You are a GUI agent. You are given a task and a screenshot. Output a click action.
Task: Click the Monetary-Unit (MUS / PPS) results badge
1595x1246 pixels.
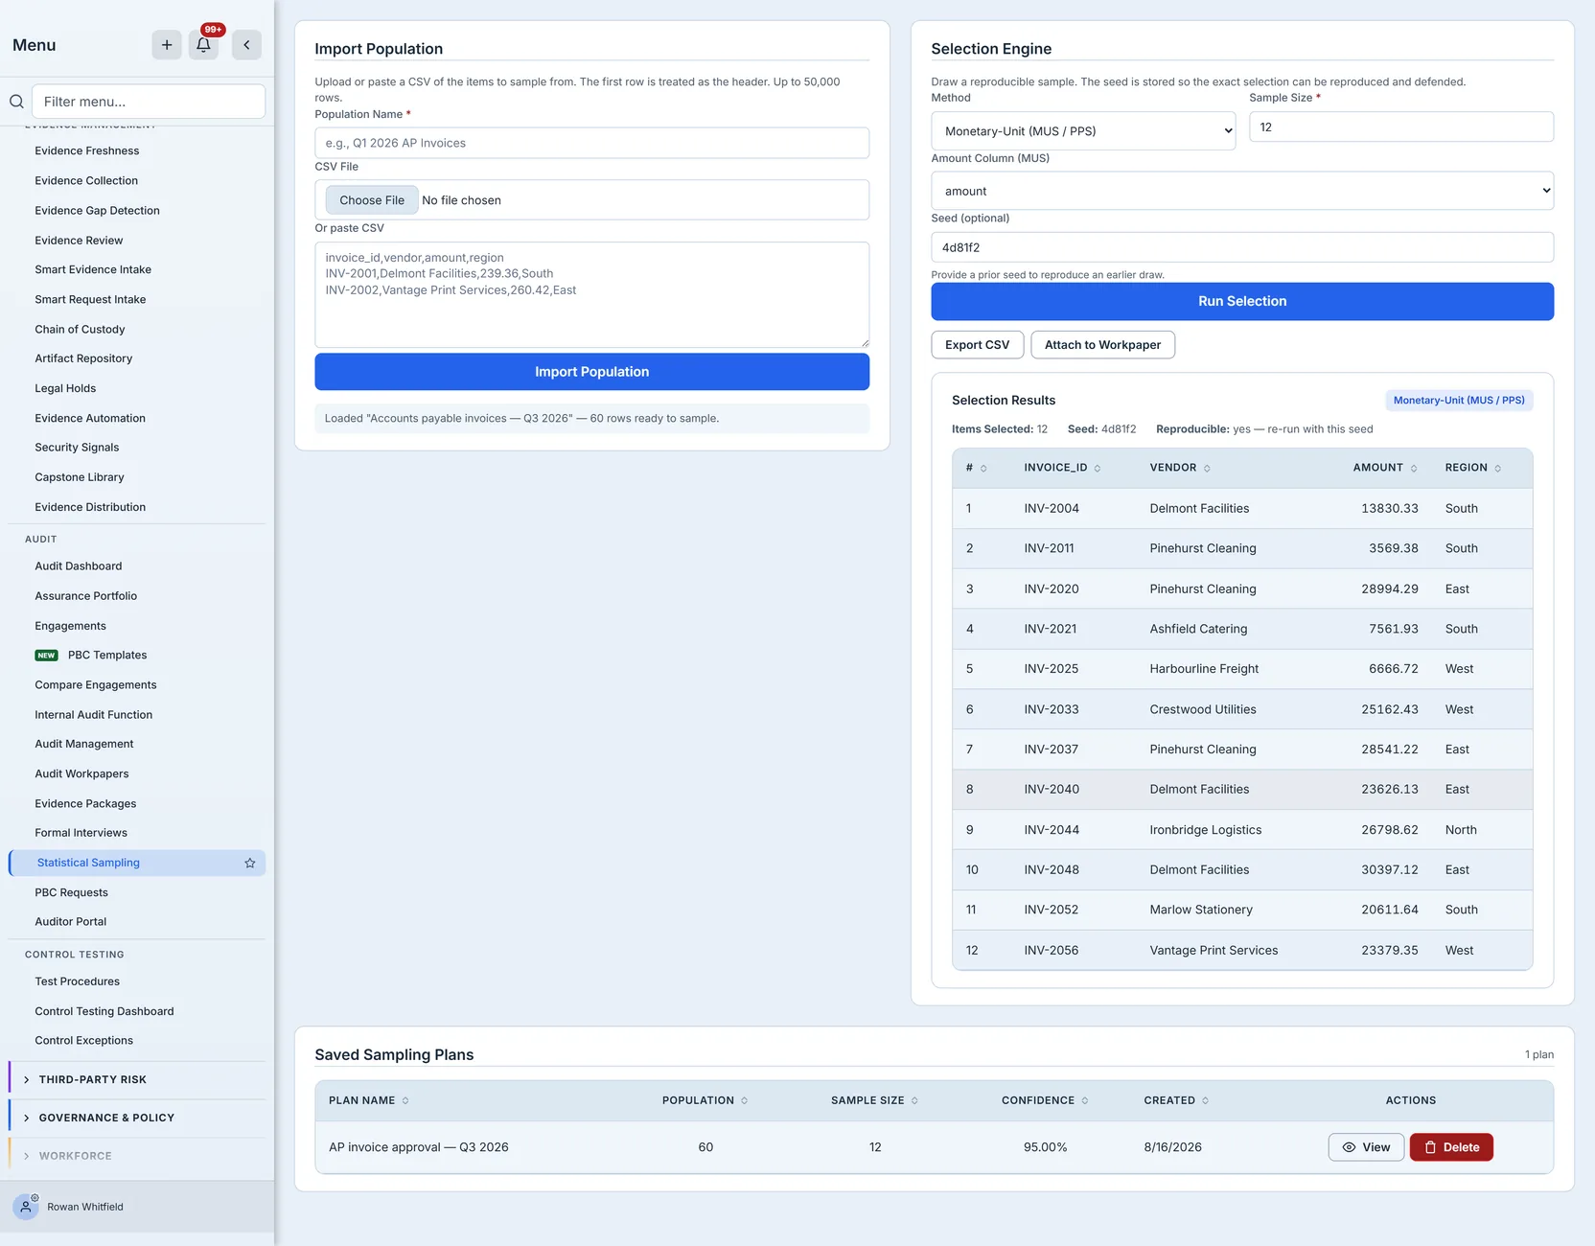1459,401
